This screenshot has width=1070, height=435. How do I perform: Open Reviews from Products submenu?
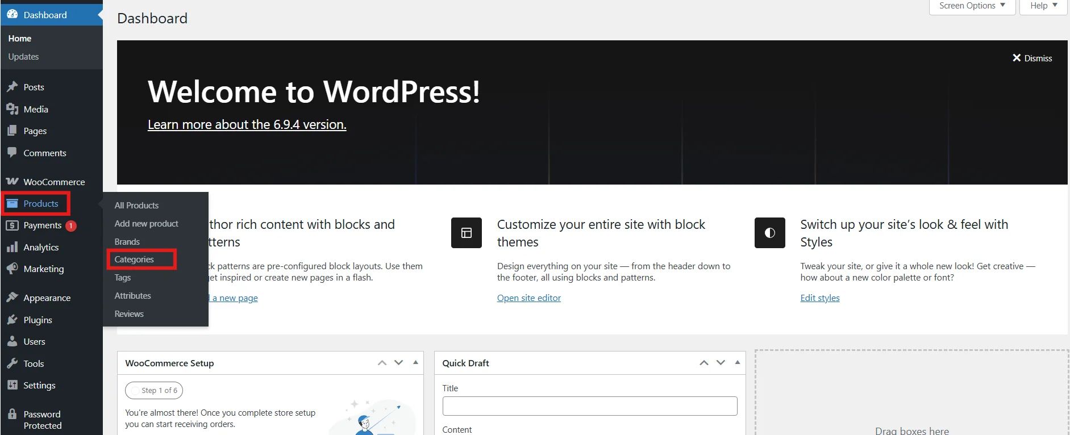[129, 314]
